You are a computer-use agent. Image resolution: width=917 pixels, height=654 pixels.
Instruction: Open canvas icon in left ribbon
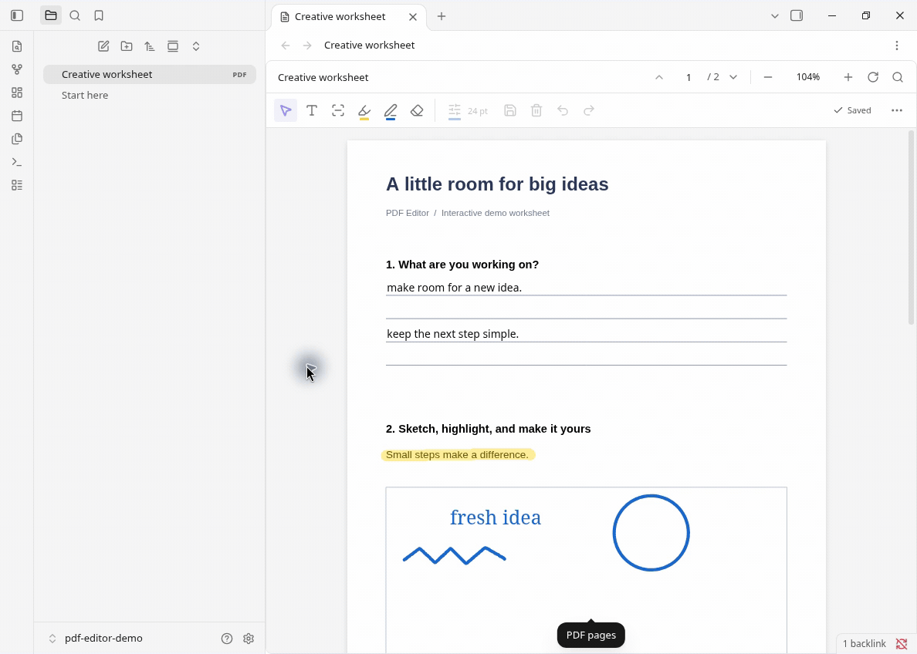pyautogui.click(x=17, y=93)
